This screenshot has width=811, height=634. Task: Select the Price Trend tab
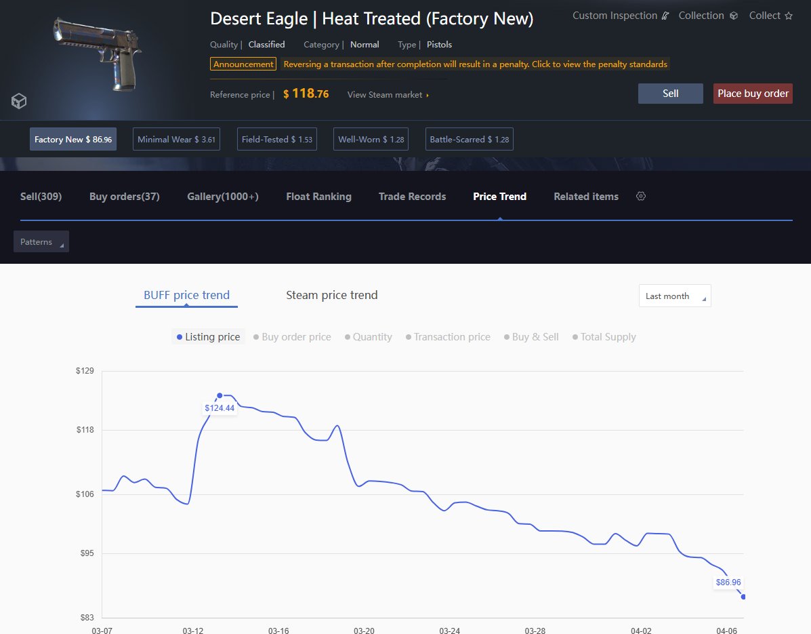499,197
